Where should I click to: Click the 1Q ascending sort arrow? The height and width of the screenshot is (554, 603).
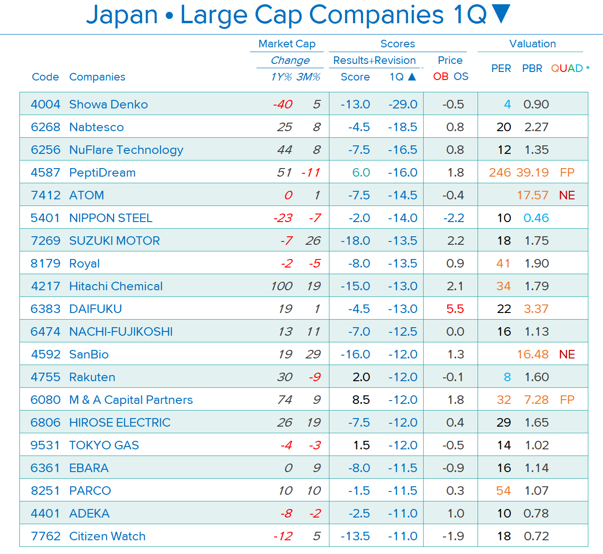coord(412,77)
